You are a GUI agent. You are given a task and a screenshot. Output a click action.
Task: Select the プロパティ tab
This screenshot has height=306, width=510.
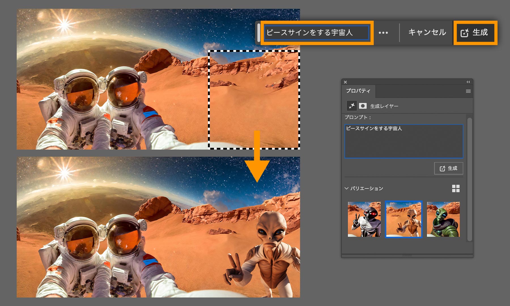pos(358,91)
